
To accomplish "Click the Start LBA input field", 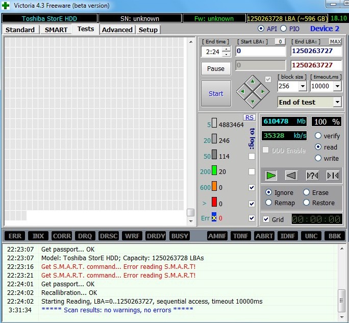I will tap(260, 51).
